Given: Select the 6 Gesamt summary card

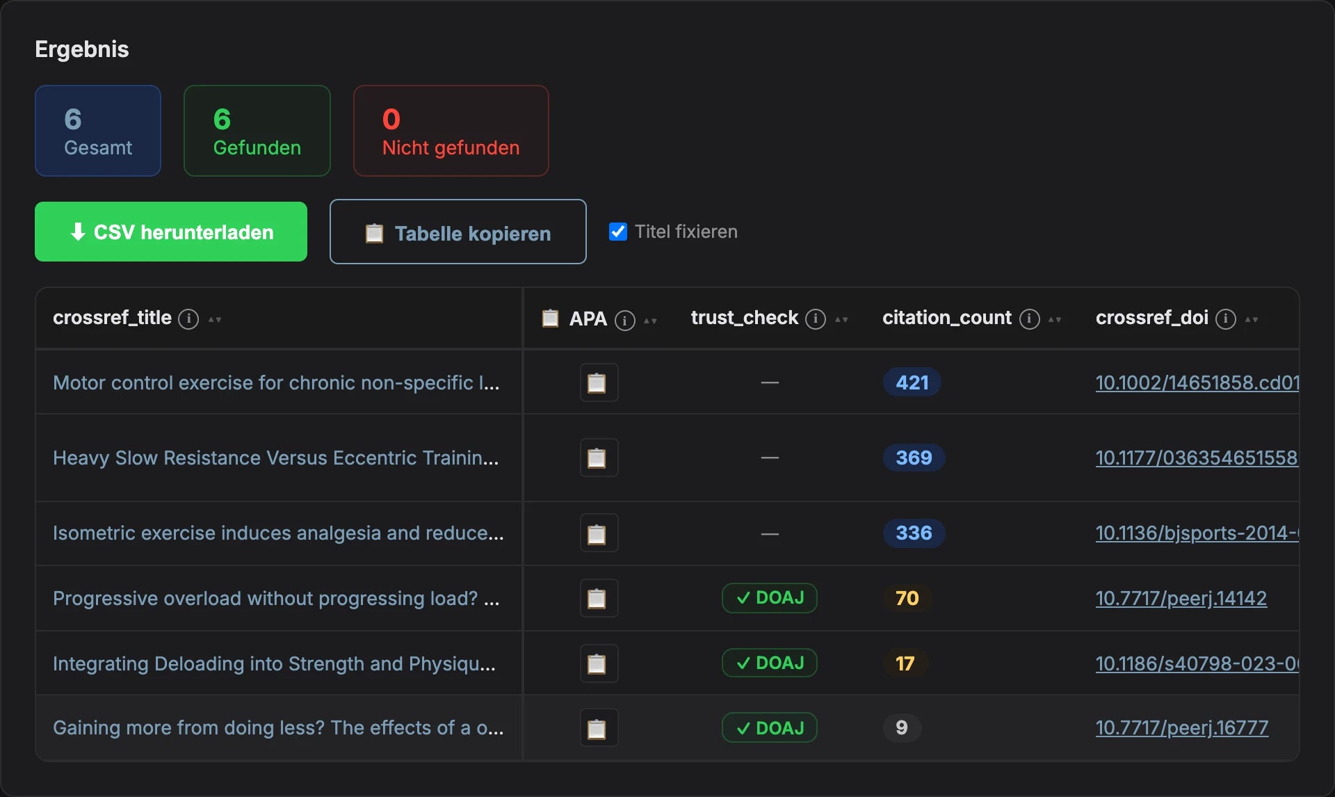Looking at the screenshot, I should [x=98, y=131].
